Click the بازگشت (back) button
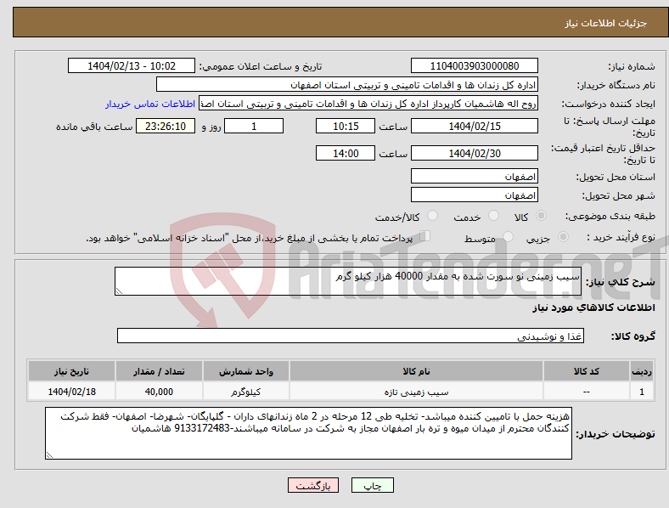Image resolution: width=669 pixels, height=508 pixels. click(x=313, y=485)
